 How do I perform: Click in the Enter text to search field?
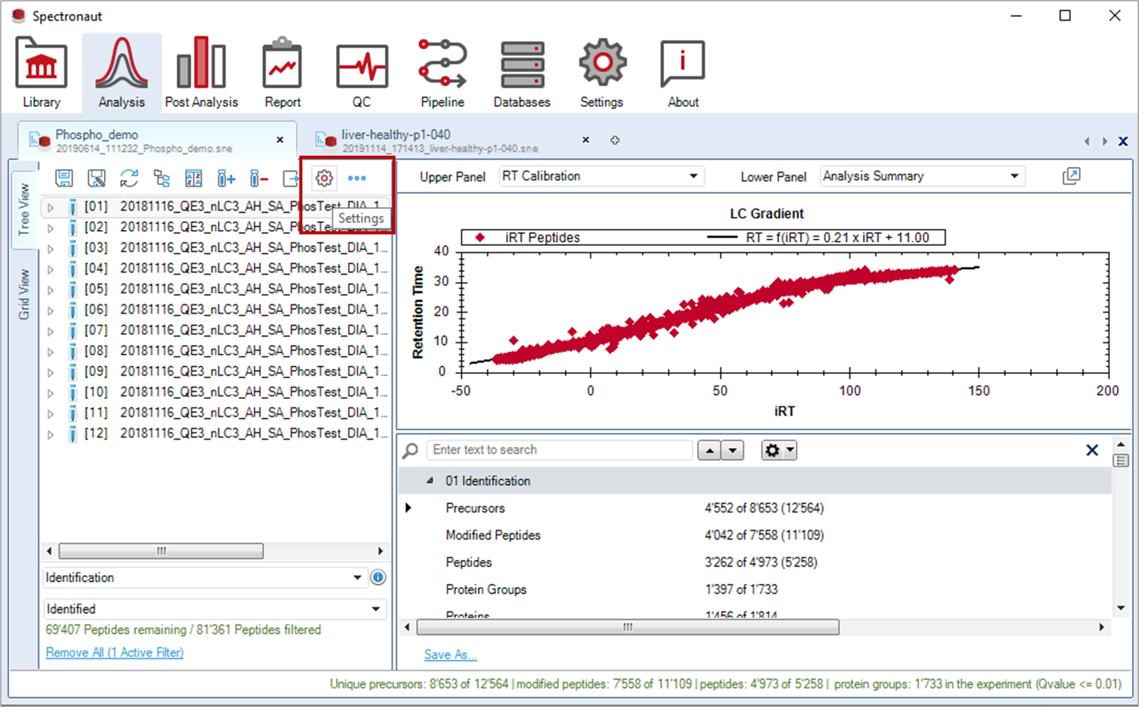(x=560, y=450)
